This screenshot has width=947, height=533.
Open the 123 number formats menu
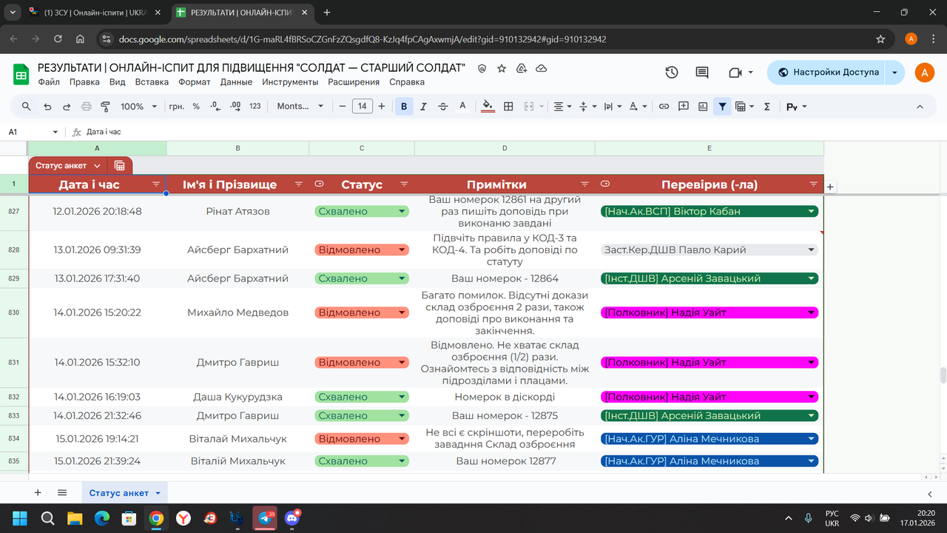(255, 107)
